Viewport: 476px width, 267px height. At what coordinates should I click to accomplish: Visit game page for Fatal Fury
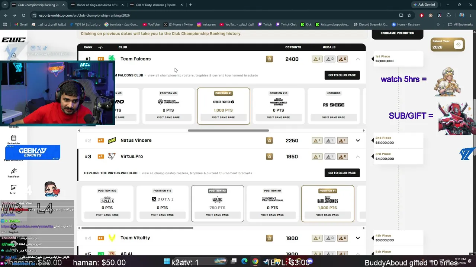217,215
